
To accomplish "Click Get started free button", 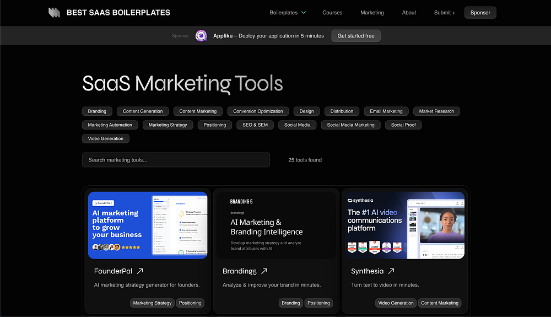I will [356, 35].
